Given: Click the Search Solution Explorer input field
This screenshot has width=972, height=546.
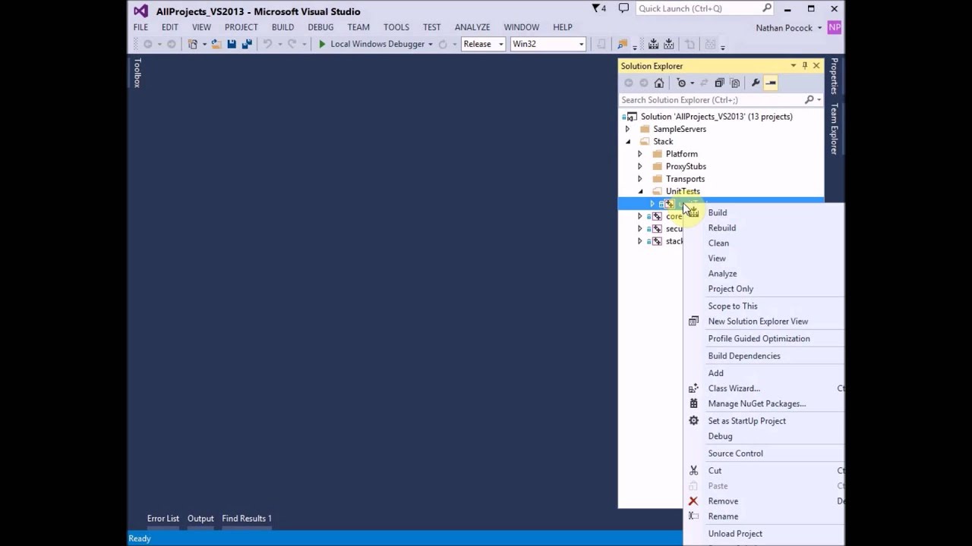Looking at the screenshot, I should tap(712, 99).
